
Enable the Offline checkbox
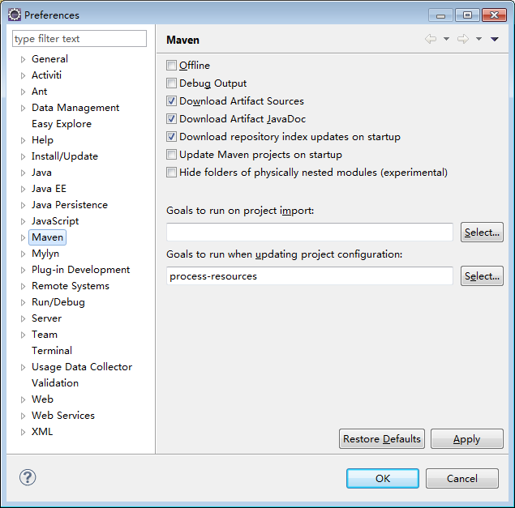(171, 66)
